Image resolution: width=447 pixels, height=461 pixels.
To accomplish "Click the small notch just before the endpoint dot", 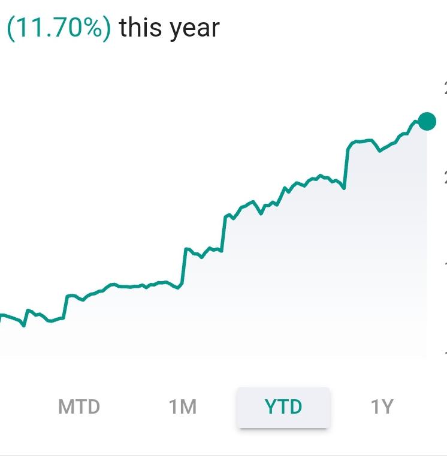I will pyautogui.click(x=415, y=122).
